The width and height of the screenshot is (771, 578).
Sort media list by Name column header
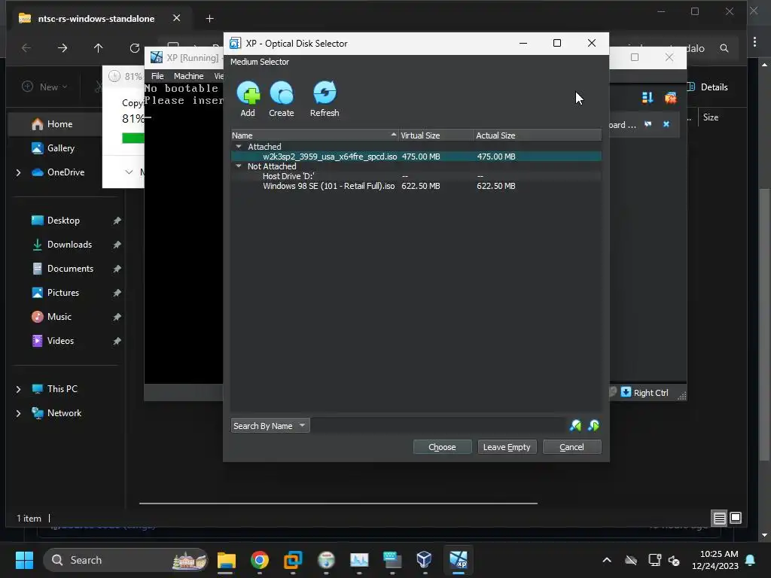pos(314,135)
